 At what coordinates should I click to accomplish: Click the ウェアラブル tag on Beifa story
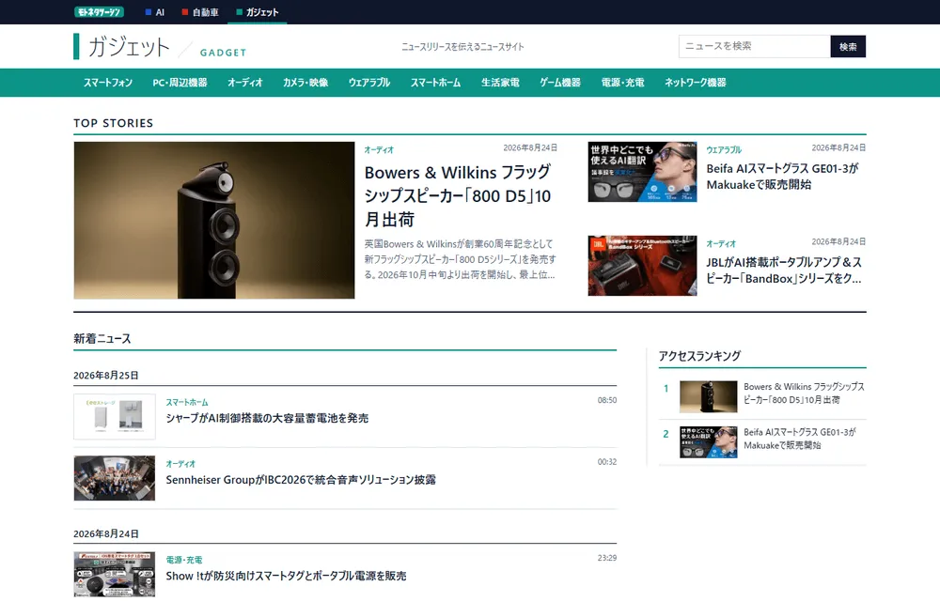click(724, 149)
